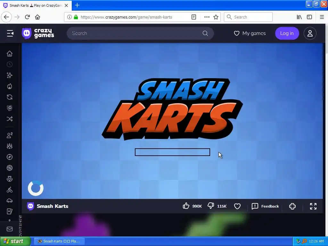Select the Smash Karts browser tab

[36, 5]
